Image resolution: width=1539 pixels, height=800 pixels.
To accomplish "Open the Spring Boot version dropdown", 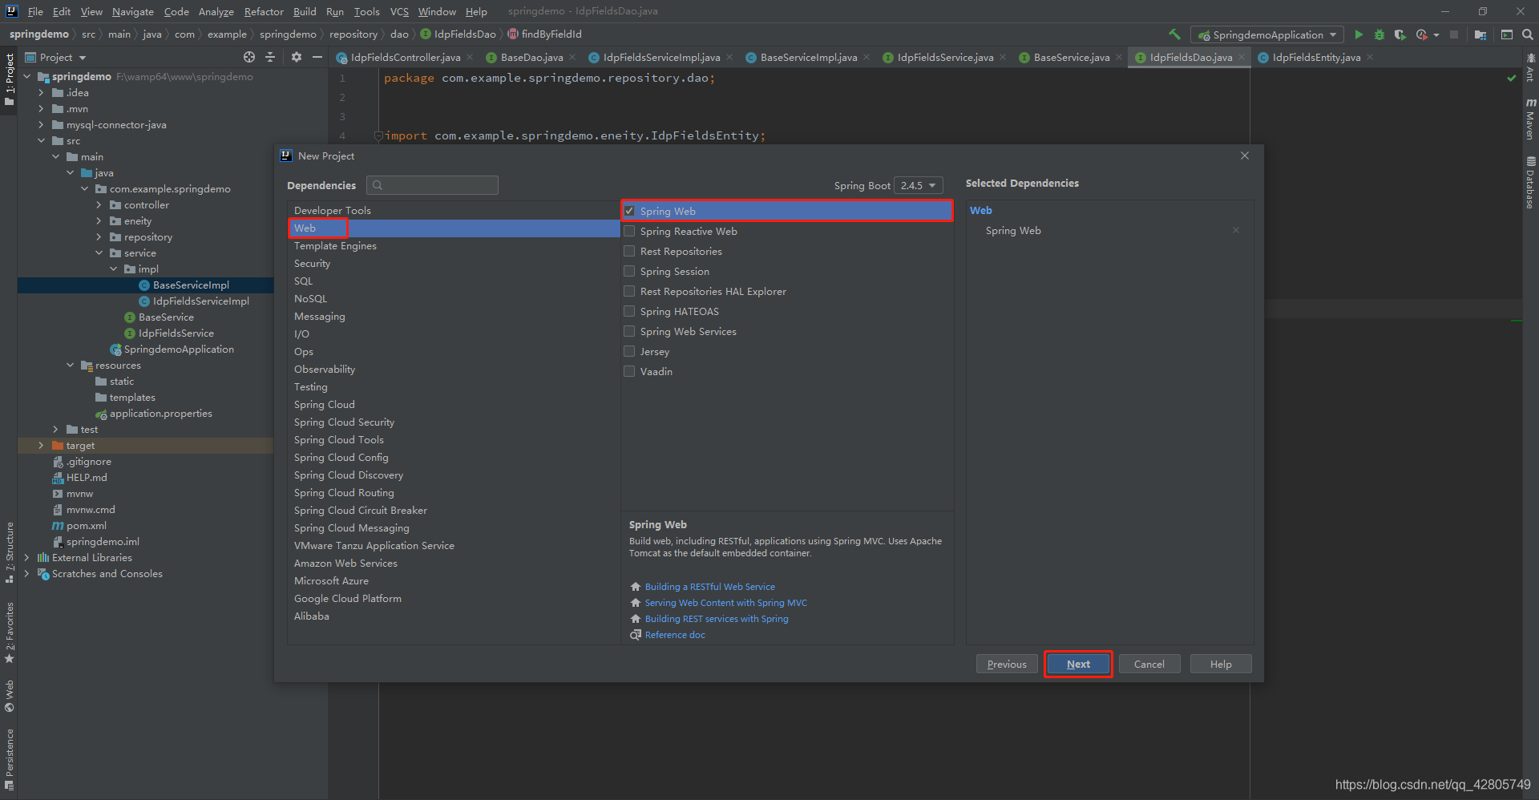I will 919,185.
